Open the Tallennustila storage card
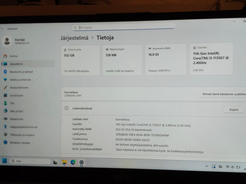Screen dimensions: 246x184 tap(80, 60)
